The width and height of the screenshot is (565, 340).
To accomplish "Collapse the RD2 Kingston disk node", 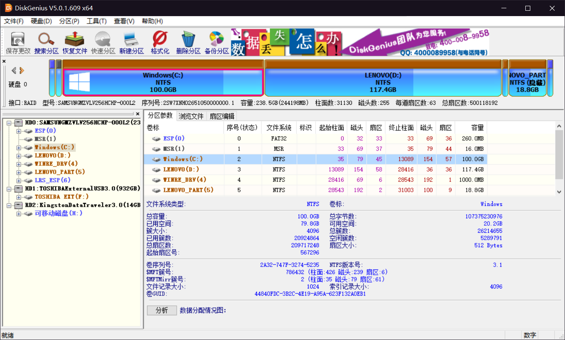I will 9,205.
